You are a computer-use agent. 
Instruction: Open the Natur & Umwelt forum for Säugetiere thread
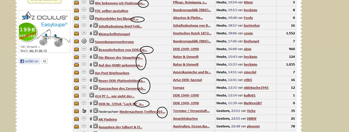186,57
